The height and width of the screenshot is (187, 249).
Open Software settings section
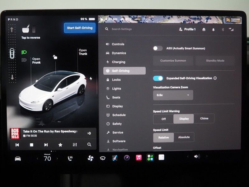tap(125, 141)
